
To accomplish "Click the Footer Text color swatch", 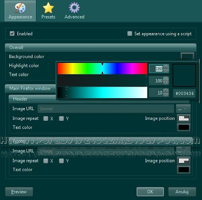I will pos(184,170).
